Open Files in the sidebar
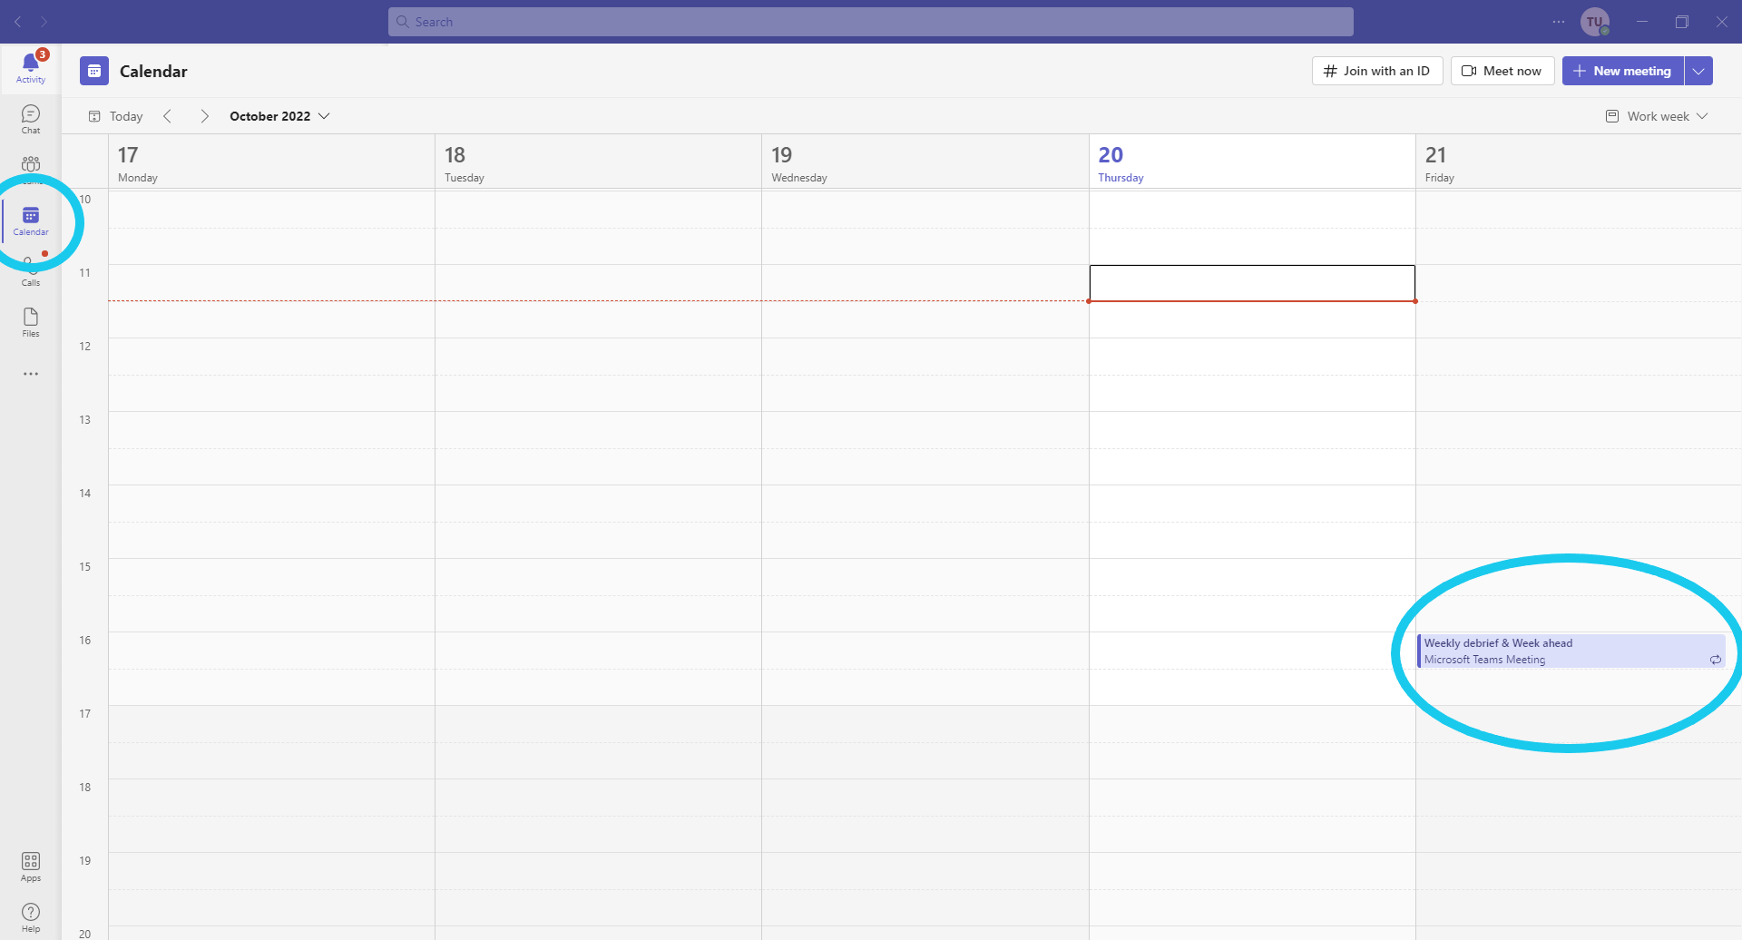The width and height of the screenshot is (1742, 940). coord(30,321)
